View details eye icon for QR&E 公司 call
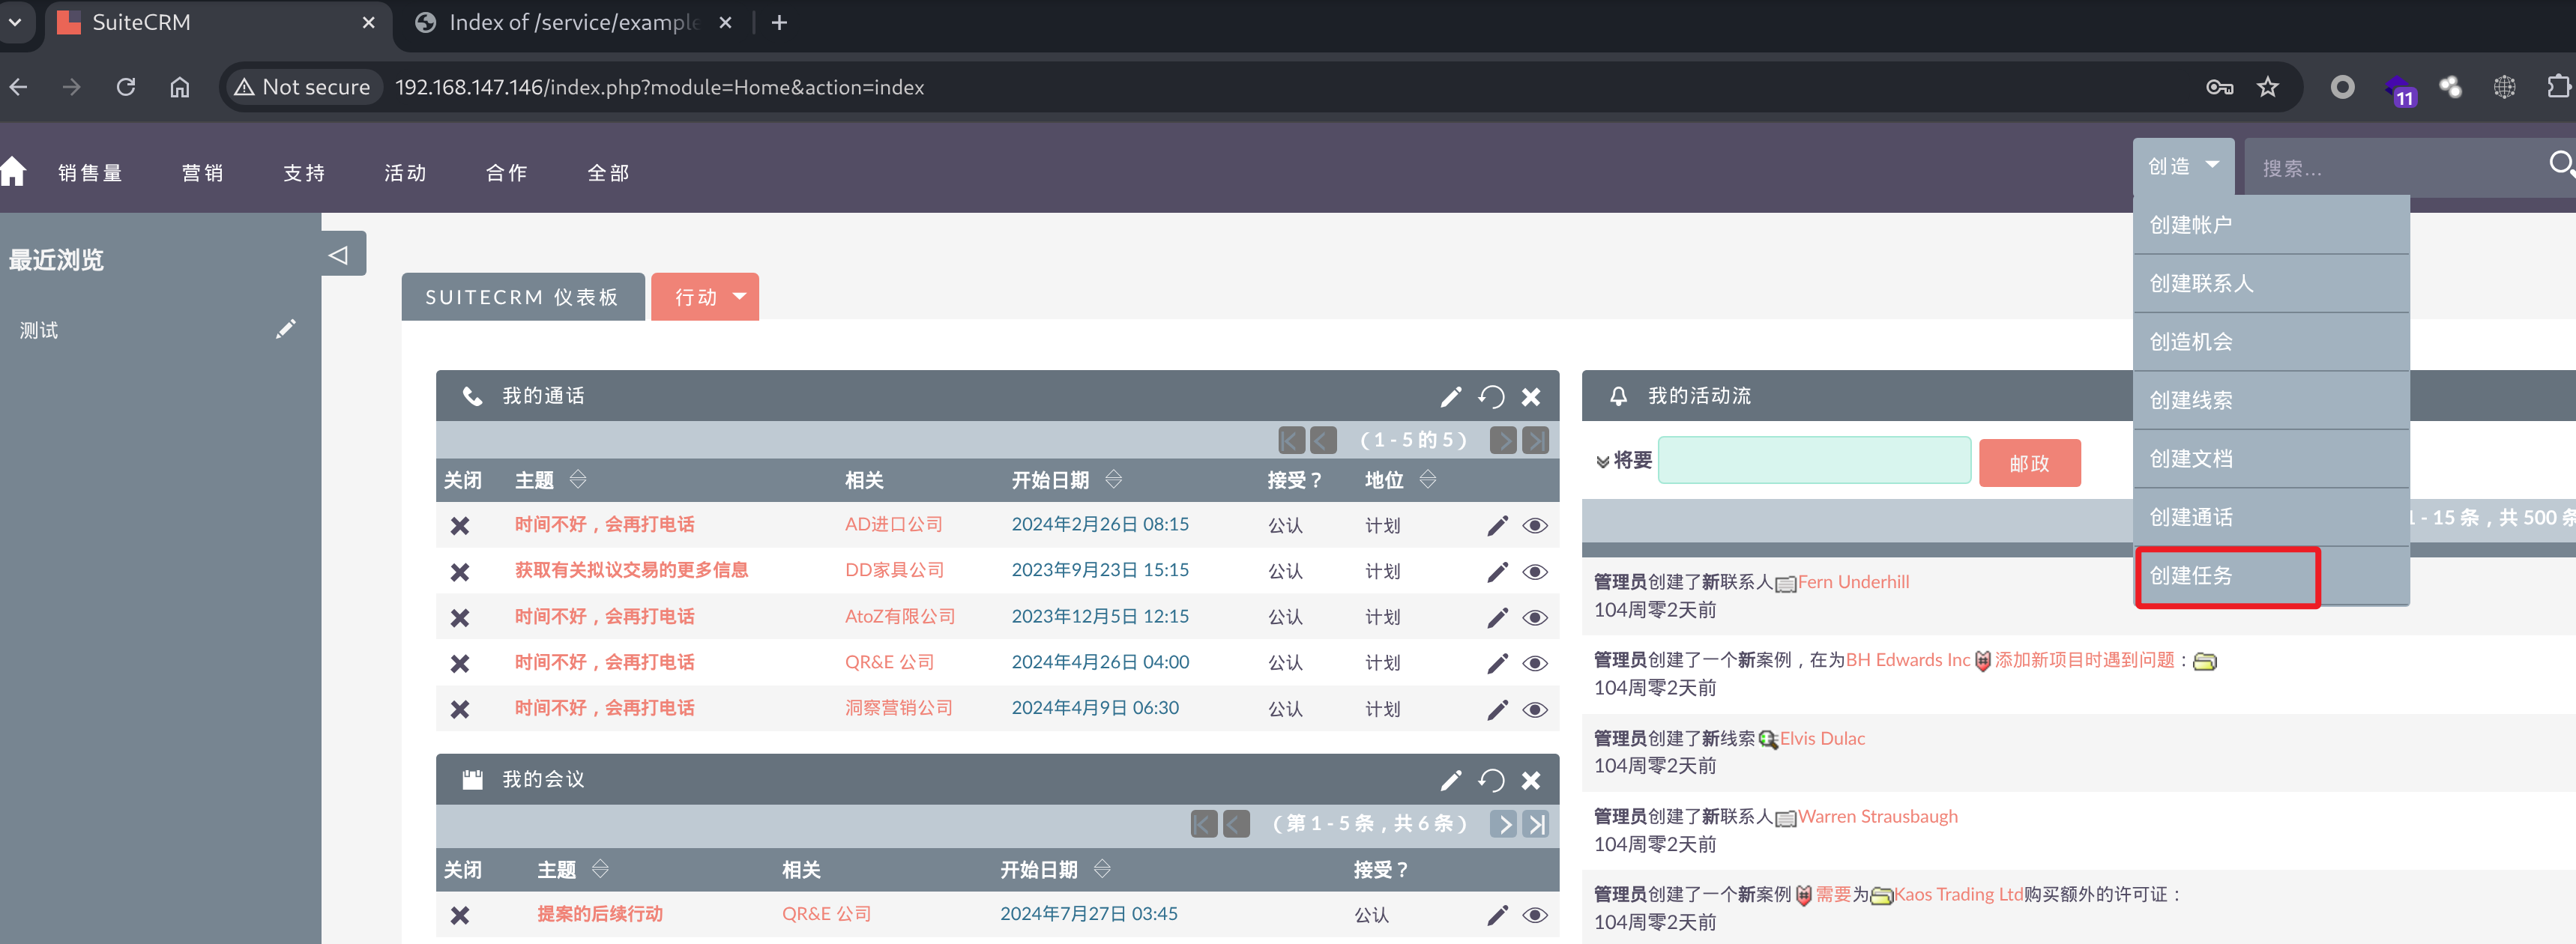 pos(1535,664)
